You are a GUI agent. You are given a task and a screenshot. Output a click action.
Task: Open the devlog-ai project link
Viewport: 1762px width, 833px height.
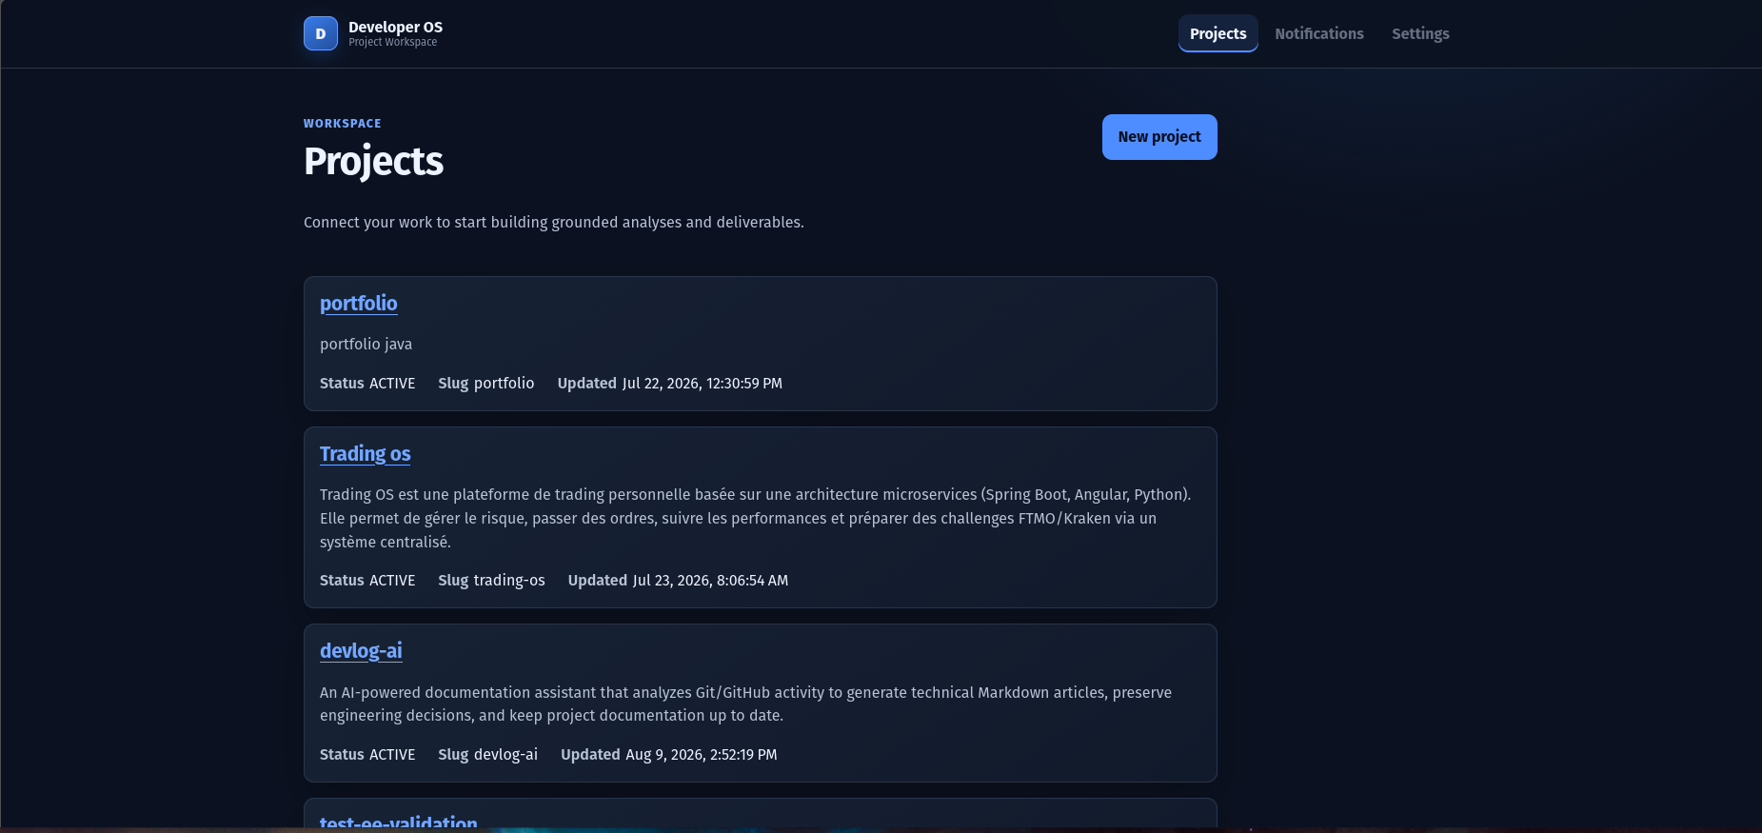point(361,650)
